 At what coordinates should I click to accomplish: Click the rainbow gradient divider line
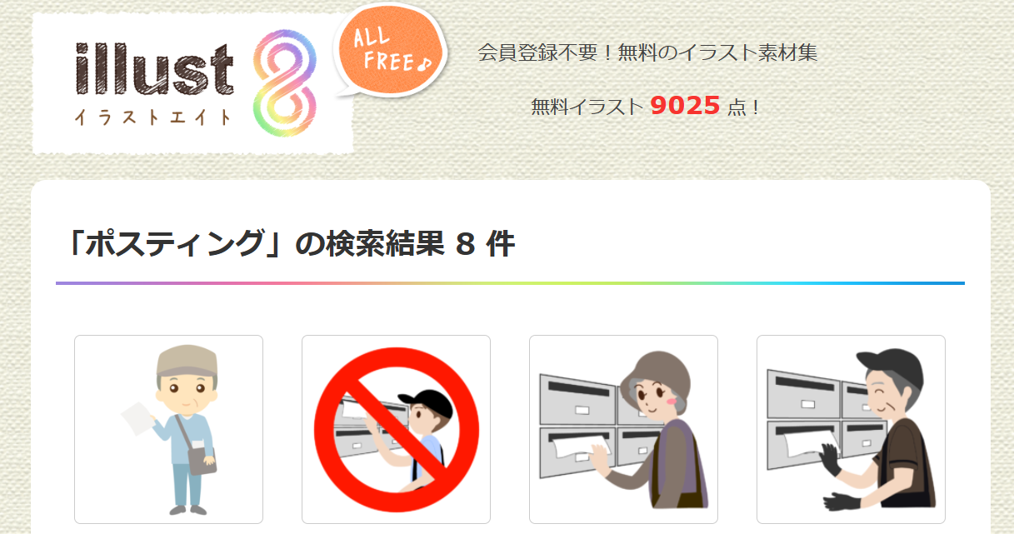[510, 283]
